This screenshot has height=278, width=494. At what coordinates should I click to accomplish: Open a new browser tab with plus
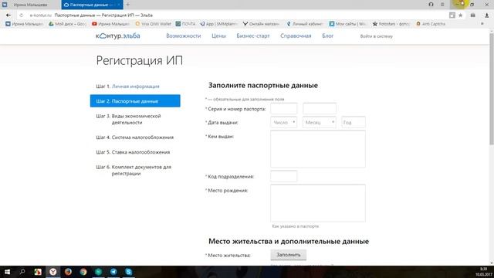tap(127, 5)
